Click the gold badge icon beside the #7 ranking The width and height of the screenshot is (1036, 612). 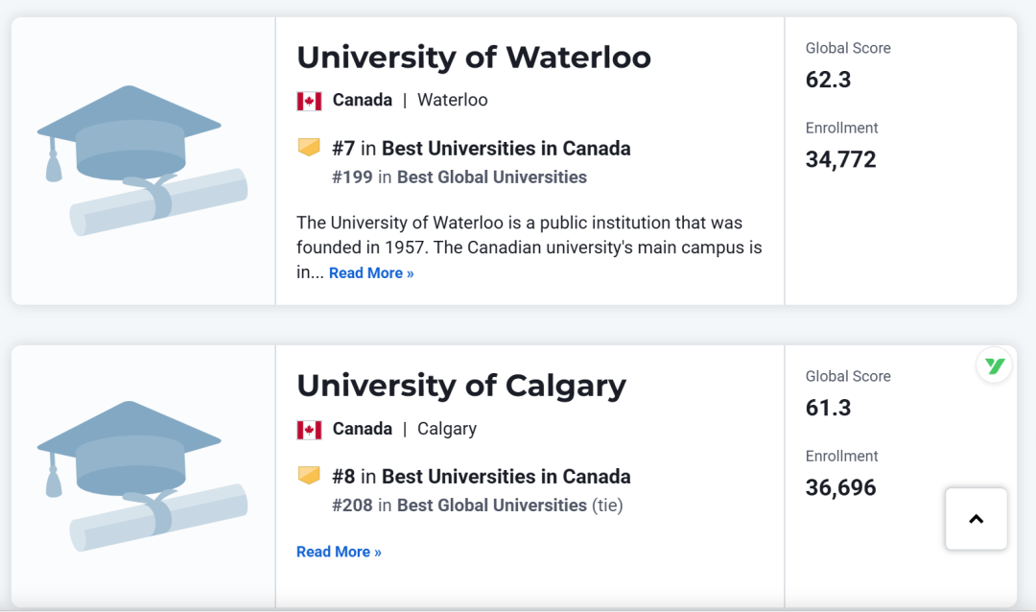[309, 147]
